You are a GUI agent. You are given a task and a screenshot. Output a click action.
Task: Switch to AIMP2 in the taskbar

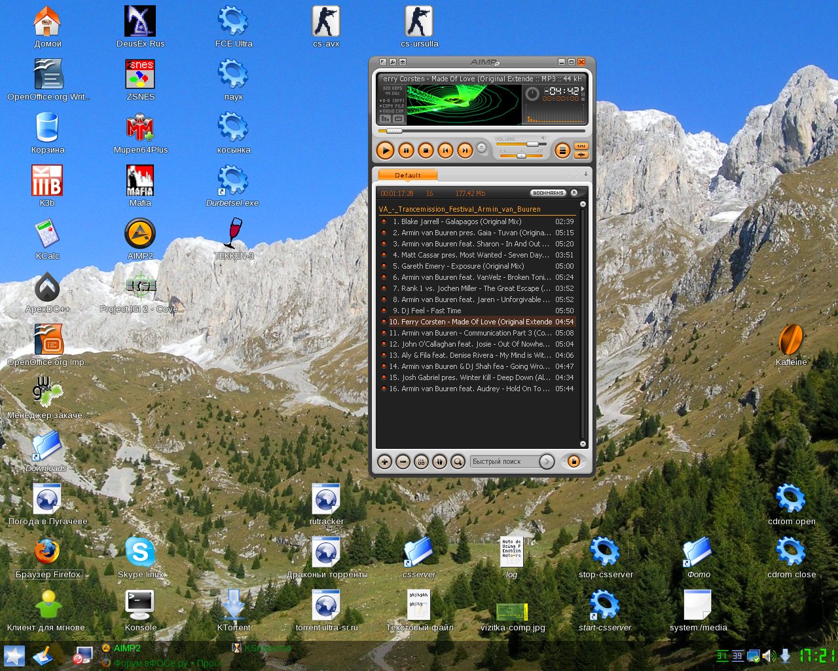pyautogui.click(x=126, y=649)
